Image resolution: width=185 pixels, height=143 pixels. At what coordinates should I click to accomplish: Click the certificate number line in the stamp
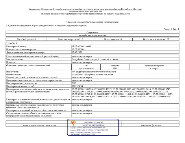[88, 128]
